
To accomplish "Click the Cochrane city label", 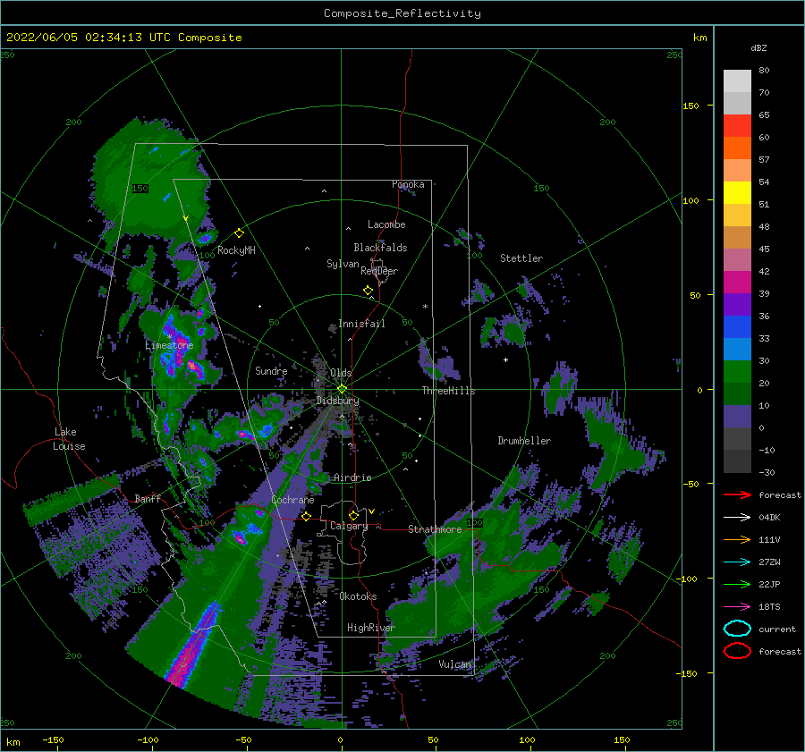I will coord(292,500).
